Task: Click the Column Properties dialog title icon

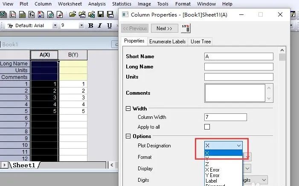Action: point(125,14)
